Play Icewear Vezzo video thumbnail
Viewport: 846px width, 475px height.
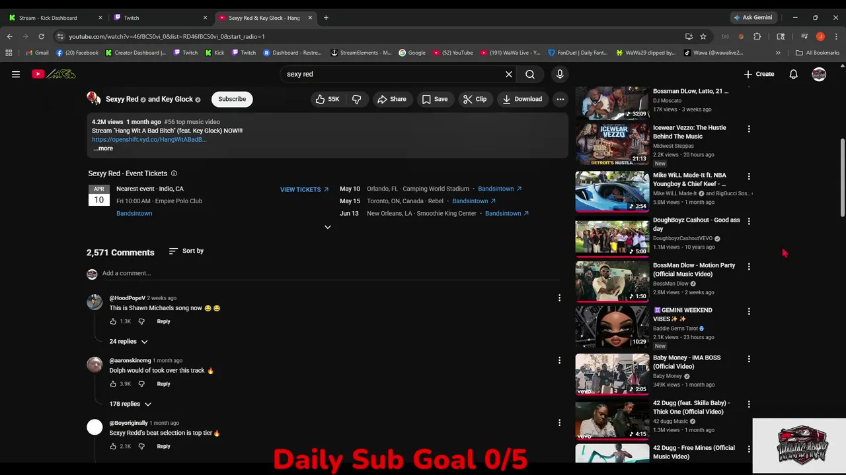click(x=612, y=144)
